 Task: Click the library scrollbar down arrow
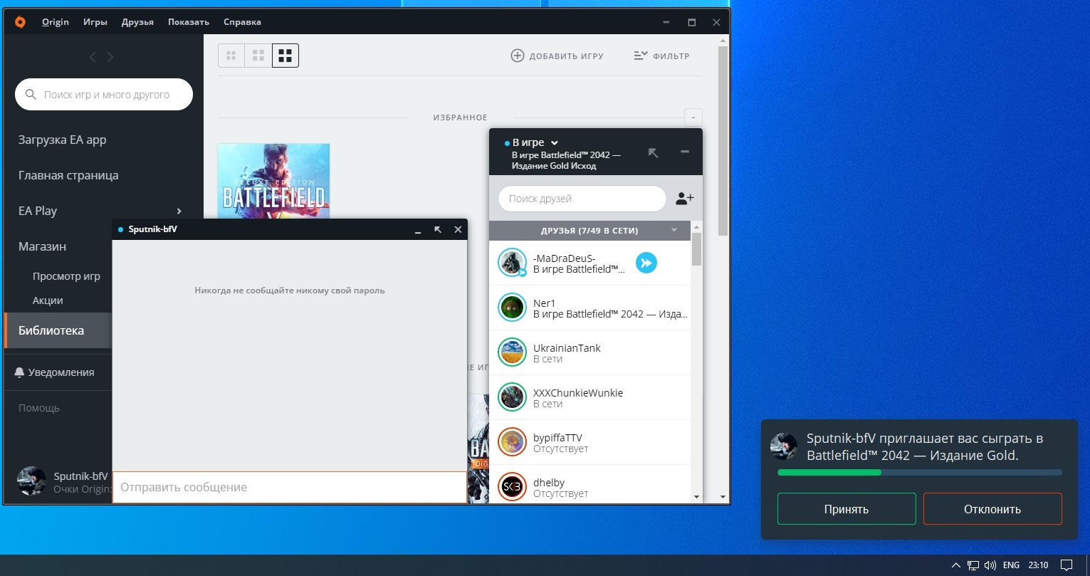[x=723, y=496]
